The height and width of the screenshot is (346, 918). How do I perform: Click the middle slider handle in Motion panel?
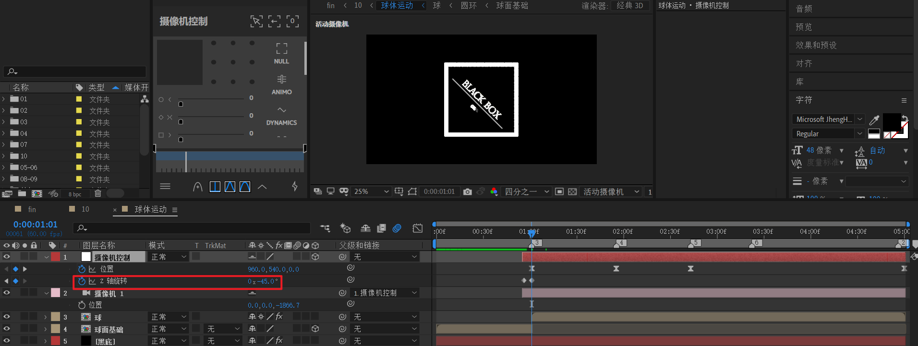181,122
